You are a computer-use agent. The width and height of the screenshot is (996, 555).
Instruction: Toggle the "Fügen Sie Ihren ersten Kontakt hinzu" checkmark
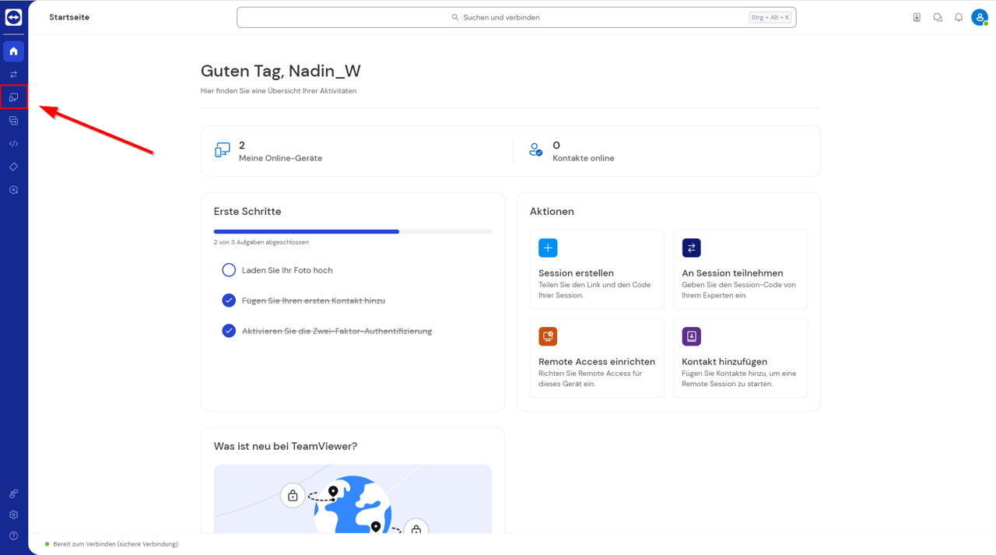click(x=229, y=300)
